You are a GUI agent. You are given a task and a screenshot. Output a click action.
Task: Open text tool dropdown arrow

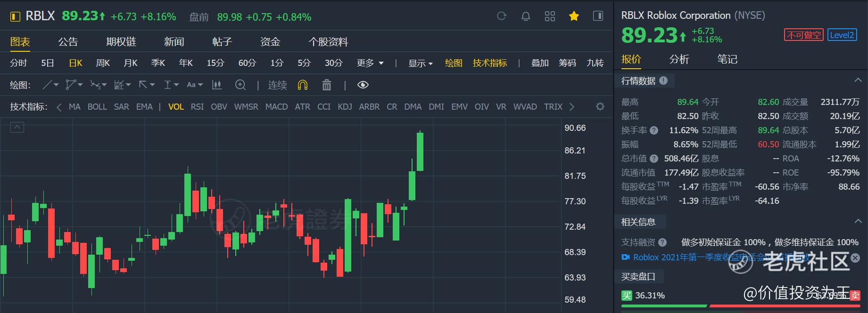tap(200, 85)
